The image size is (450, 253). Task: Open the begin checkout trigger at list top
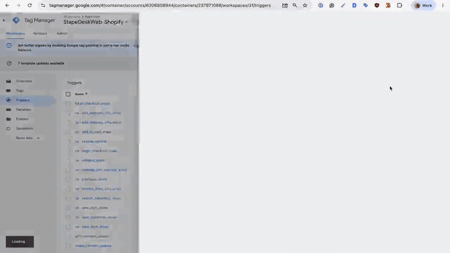click(x=92, y=103)
